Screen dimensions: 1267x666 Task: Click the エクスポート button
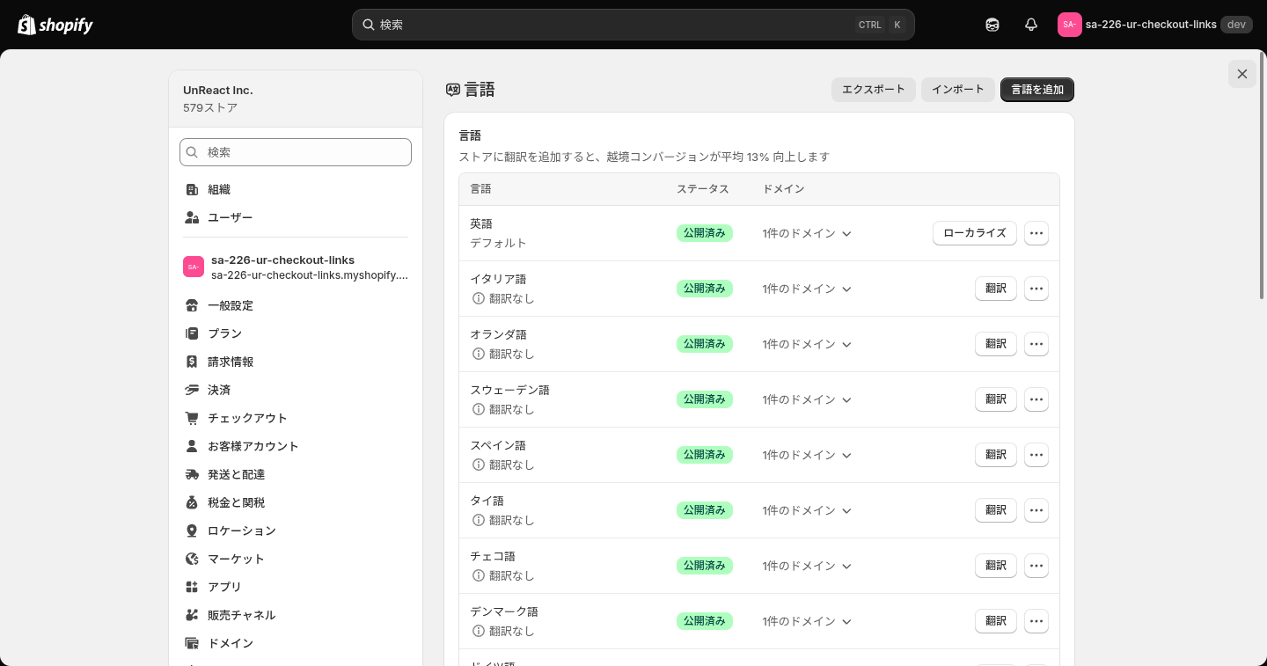point(874,90)
